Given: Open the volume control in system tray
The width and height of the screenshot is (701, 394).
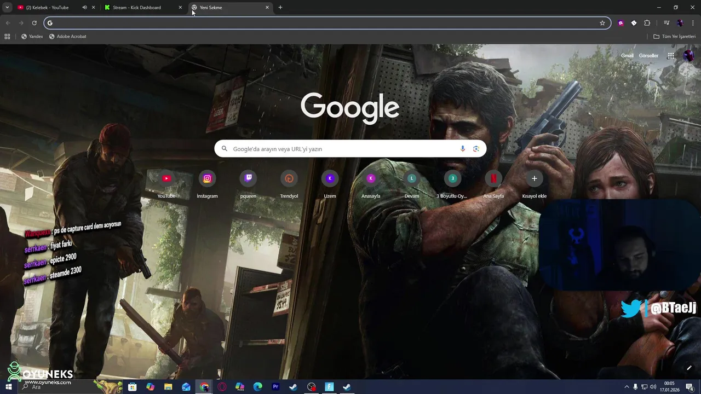Looking at the screenshot, I should (x=653, y=387).
